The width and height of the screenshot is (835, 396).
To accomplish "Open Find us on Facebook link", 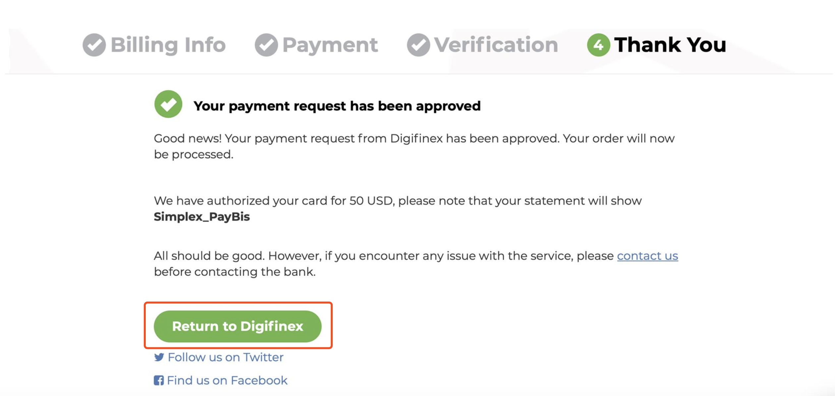I will click(x=227, y=380).
